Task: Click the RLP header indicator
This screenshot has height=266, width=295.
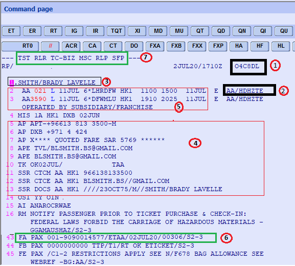Action: point(102,58)
